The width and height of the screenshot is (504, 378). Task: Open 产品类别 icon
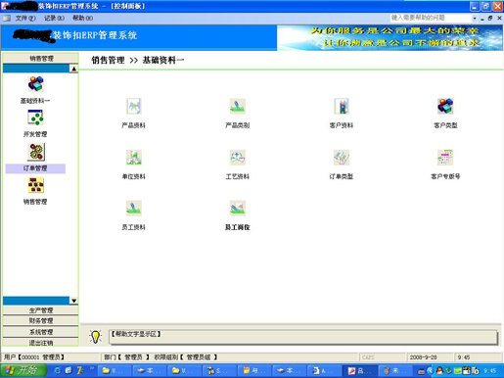coord(238,106)
